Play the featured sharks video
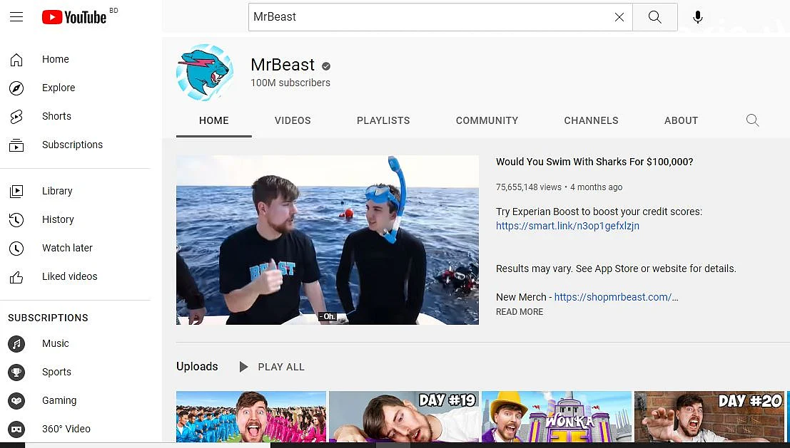Viewport: 790px width, 448px height. point(328,240)
